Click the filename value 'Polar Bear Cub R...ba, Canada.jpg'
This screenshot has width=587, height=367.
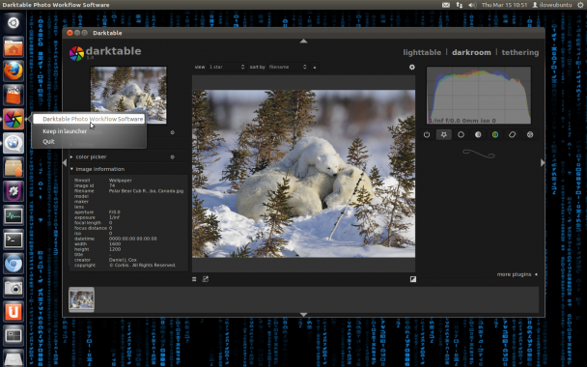point(146,191)
